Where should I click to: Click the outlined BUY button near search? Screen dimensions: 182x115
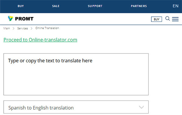[x=157, y=19]
